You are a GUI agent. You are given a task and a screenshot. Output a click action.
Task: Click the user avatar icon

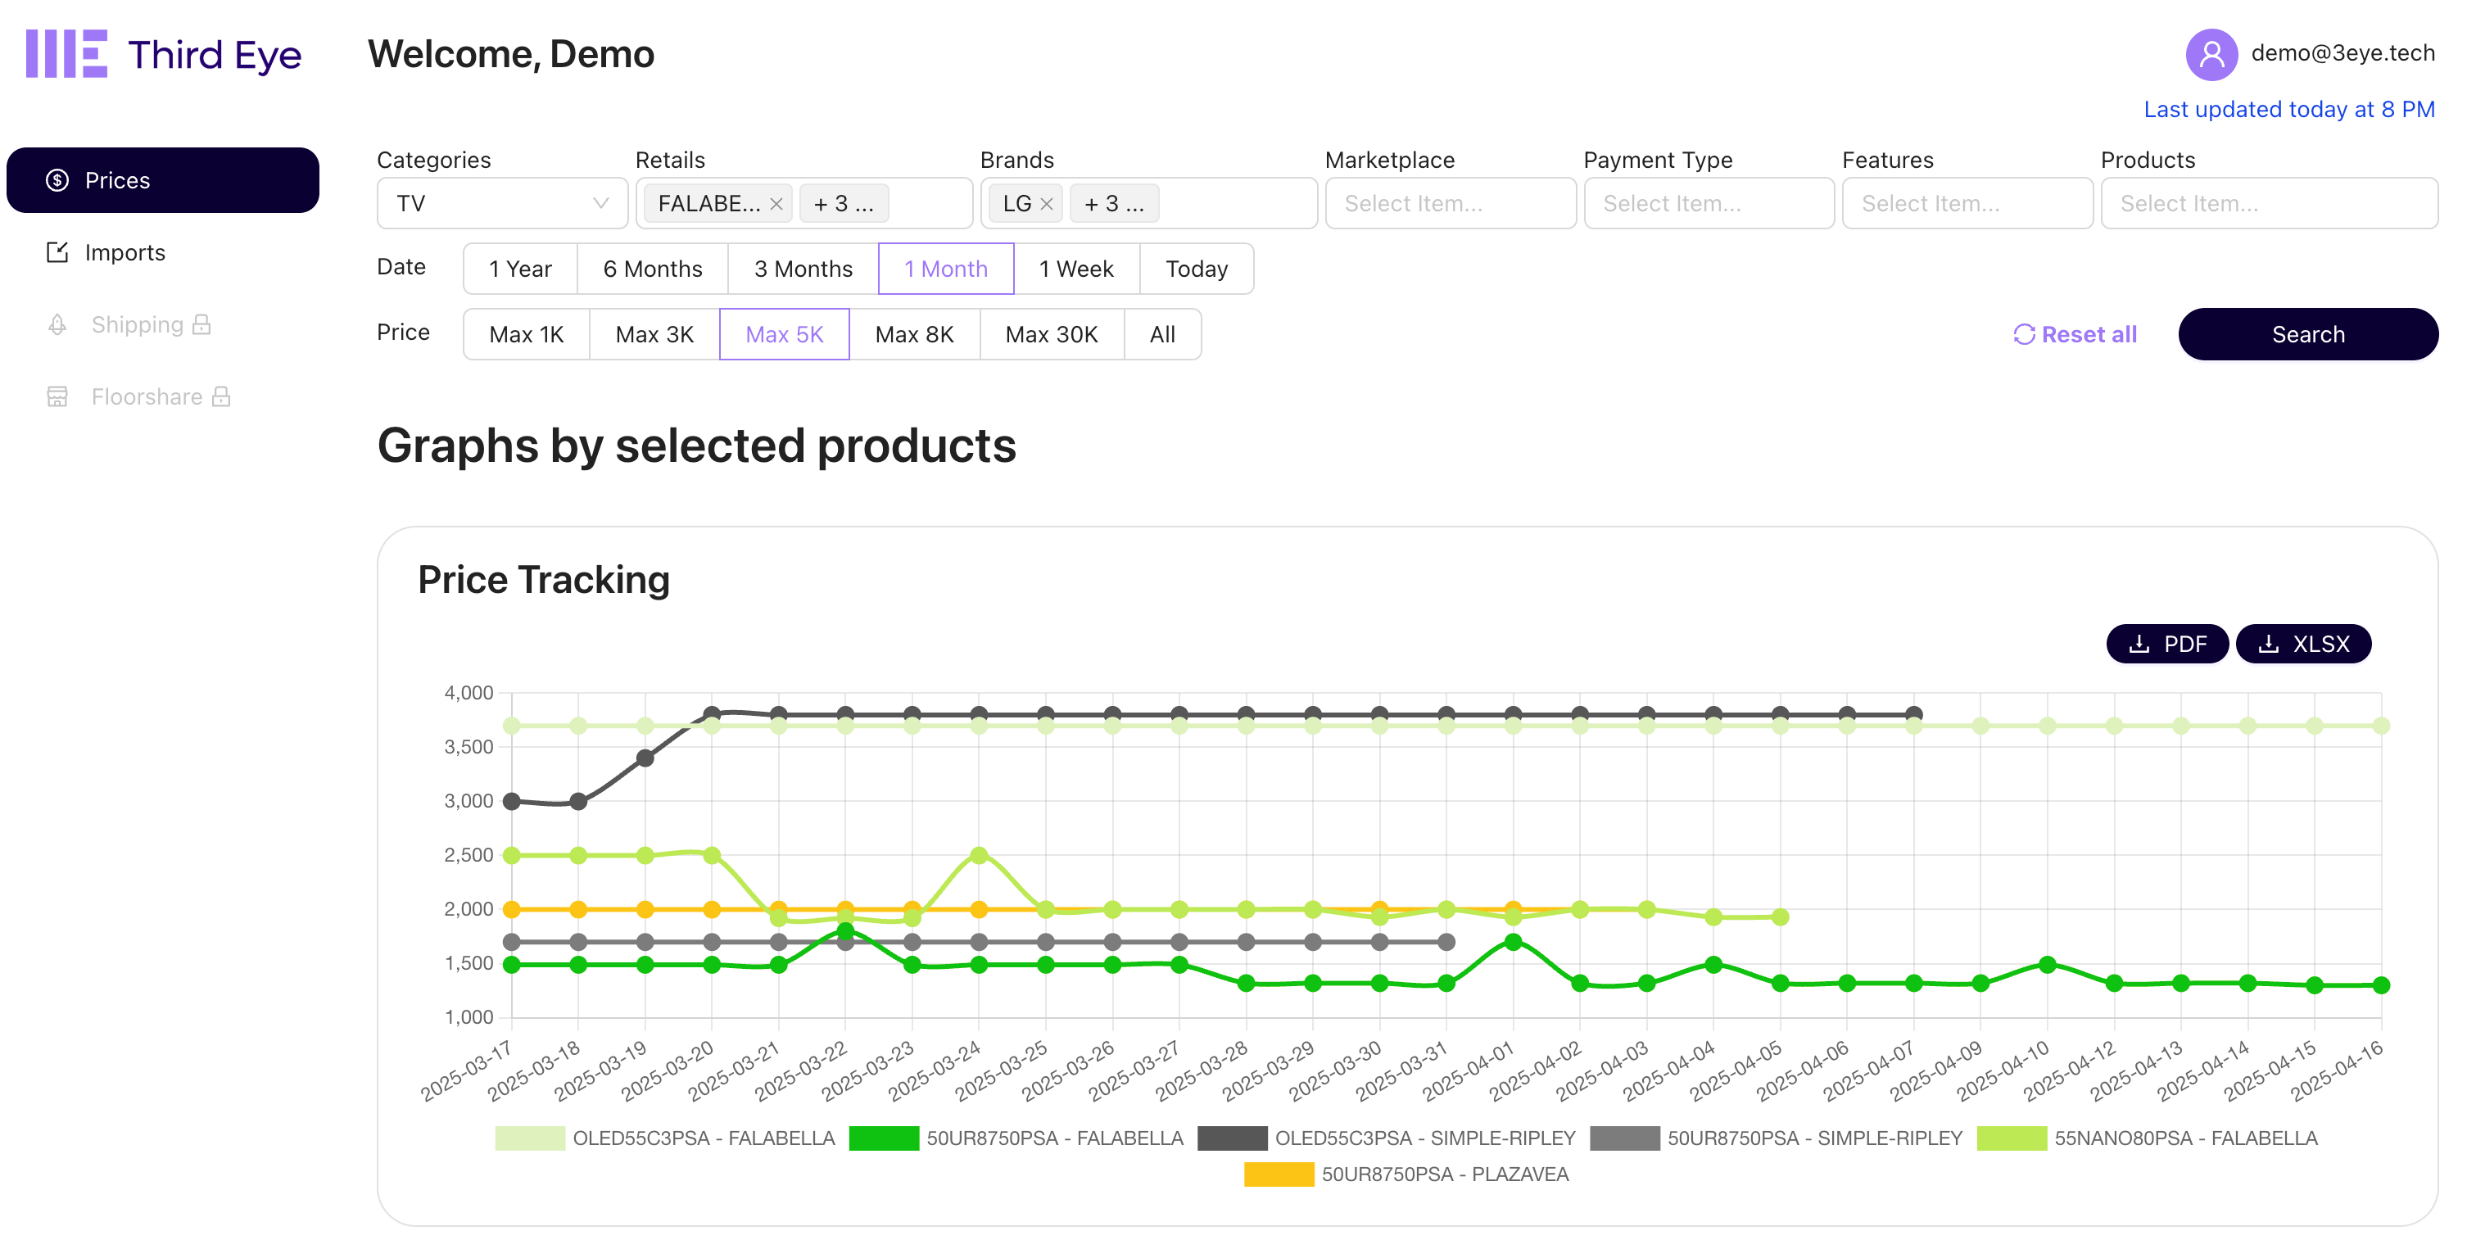click(x=2211, y=53)
